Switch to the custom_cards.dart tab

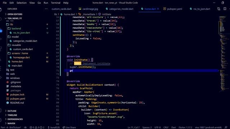coord(61,9)
